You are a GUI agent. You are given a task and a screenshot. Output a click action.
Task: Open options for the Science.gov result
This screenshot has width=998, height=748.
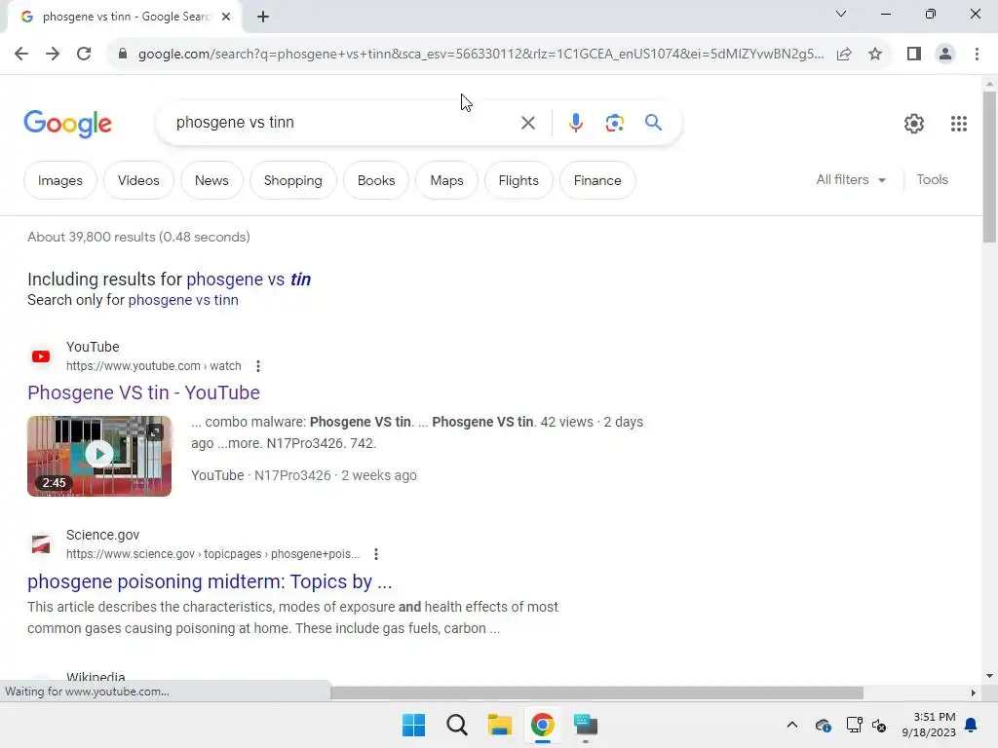[376, 554]
